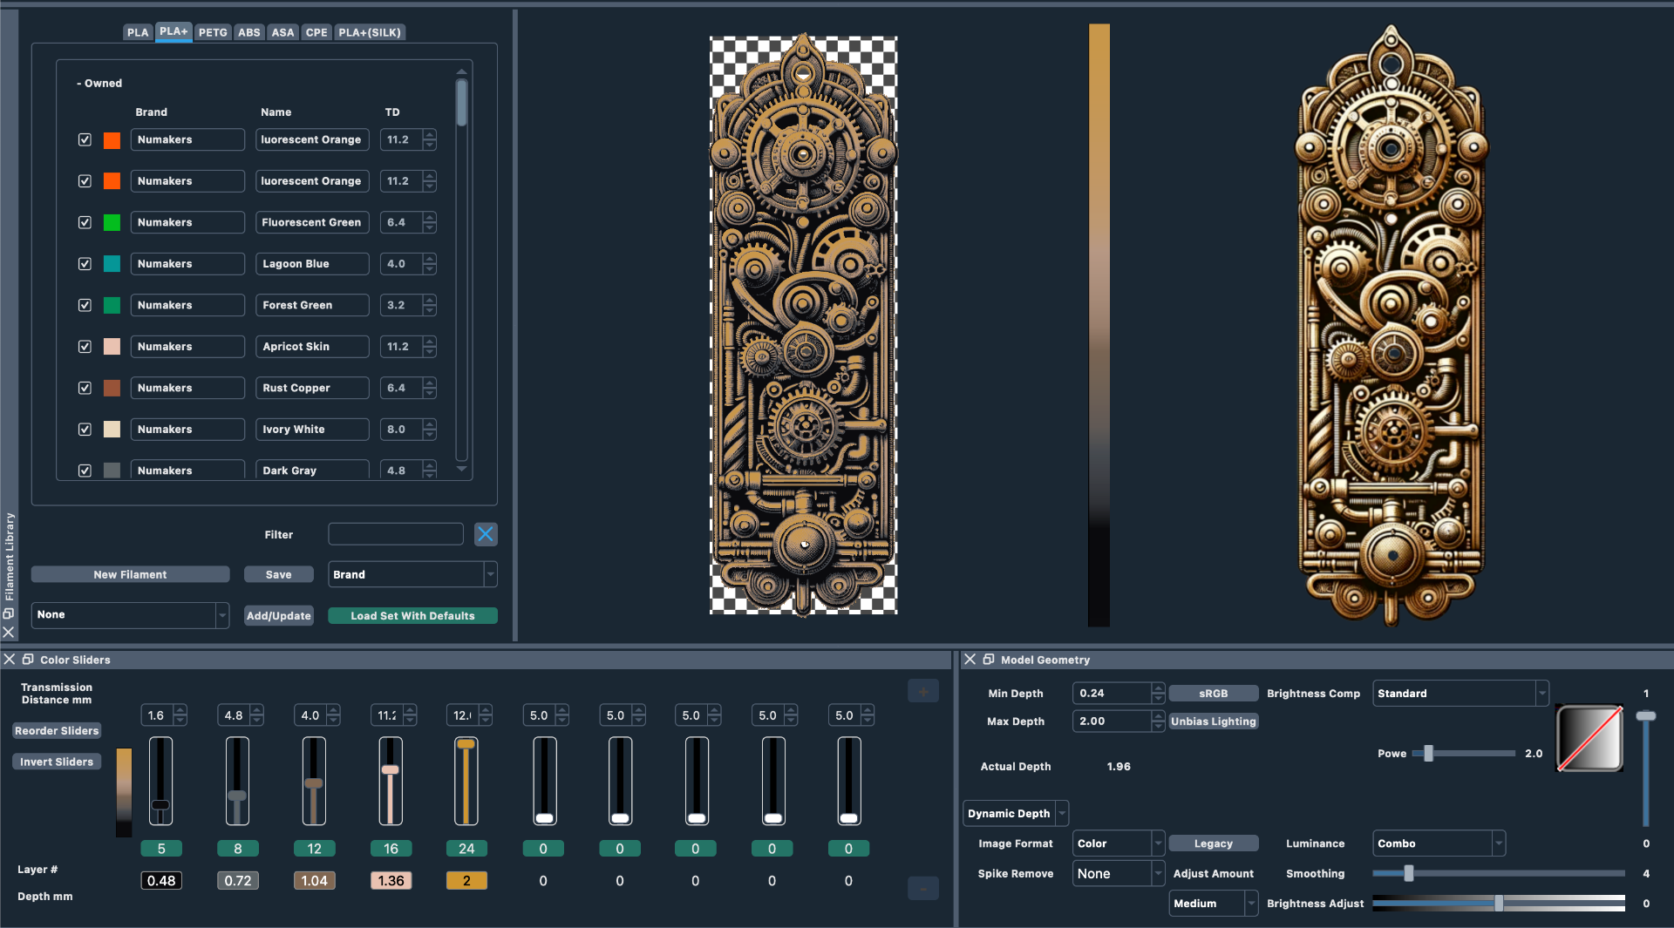Uncheck the Rust Copper filament checkbox

click(85, 388)
